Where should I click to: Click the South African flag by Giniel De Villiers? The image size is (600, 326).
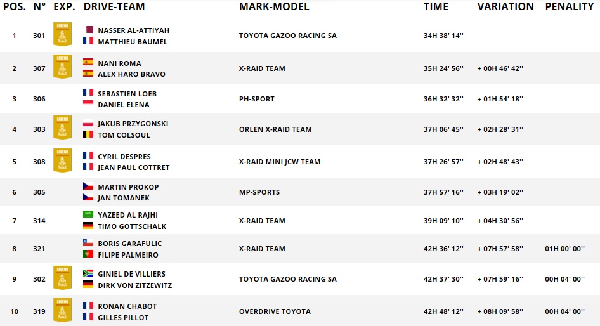pyautogui.click(x=88, y=273)
